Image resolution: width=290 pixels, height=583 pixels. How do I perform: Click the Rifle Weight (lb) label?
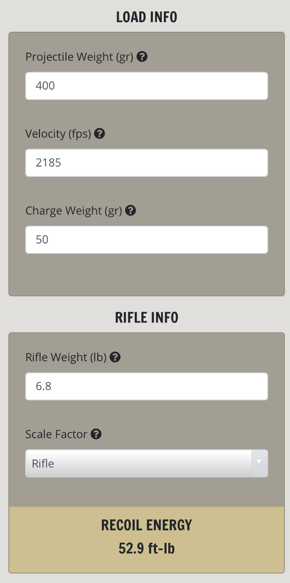(x=66, y=357)
